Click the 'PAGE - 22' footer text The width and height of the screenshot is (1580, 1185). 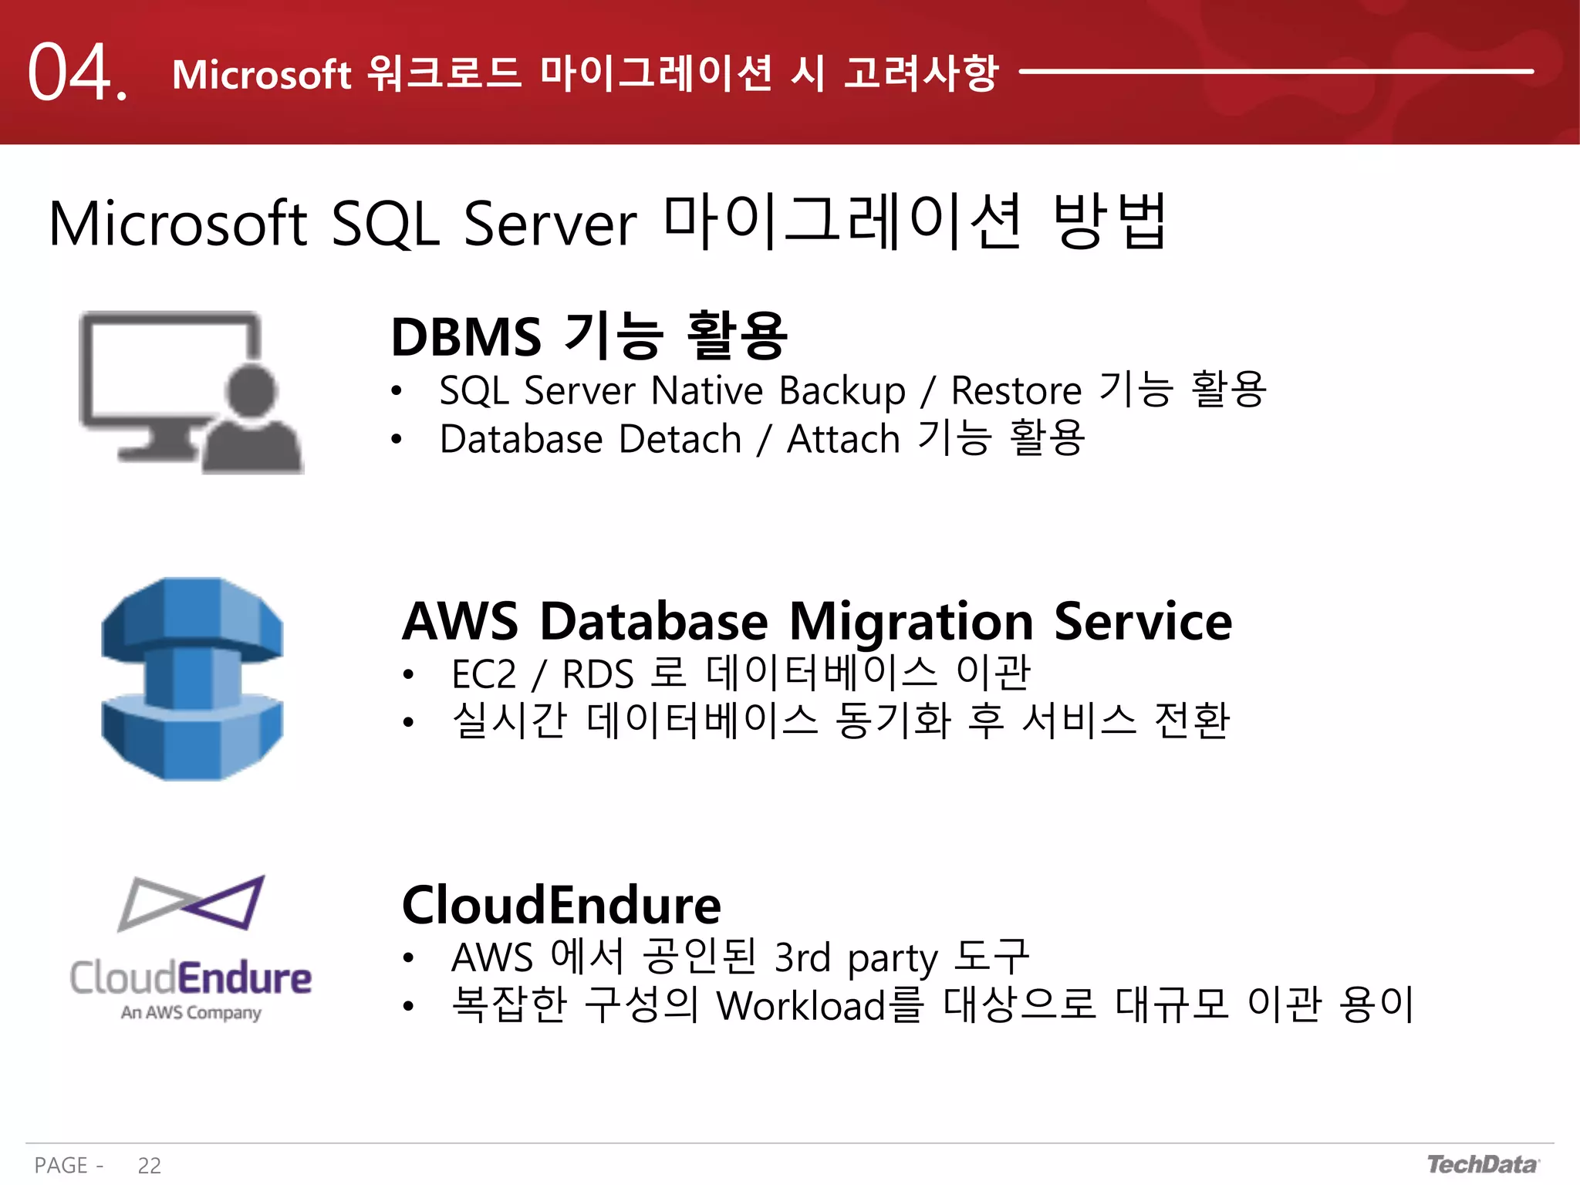point(98,1165)
